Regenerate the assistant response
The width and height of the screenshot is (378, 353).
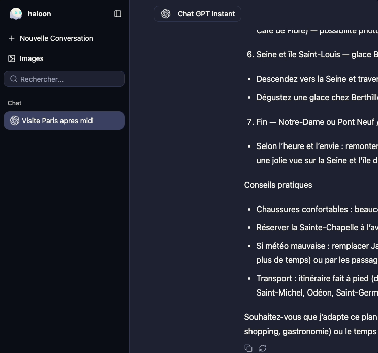pyautogui.click(x=263, y=348)
